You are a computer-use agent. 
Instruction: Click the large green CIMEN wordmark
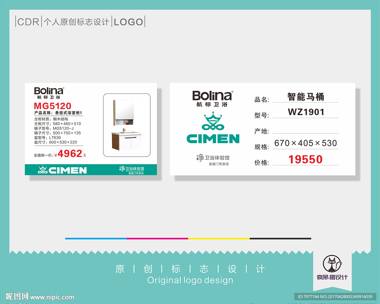tap(213, 138)
